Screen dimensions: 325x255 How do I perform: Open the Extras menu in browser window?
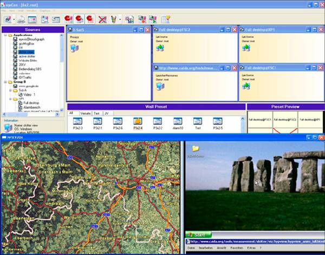click(251, 248)
